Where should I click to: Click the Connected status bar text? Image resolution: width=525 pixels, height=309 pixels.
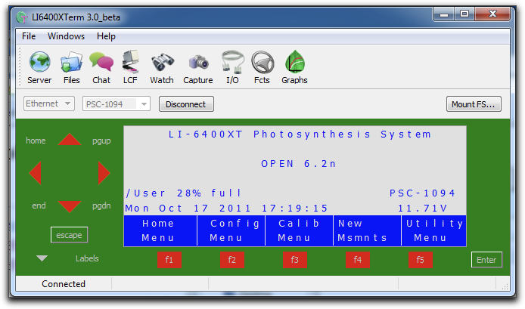(64, 284)
